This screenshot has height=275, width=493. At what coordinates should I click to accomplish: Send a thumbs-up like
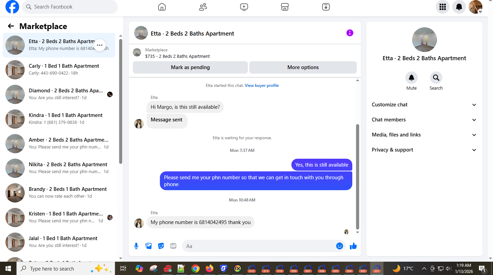(x=353, y=246)
